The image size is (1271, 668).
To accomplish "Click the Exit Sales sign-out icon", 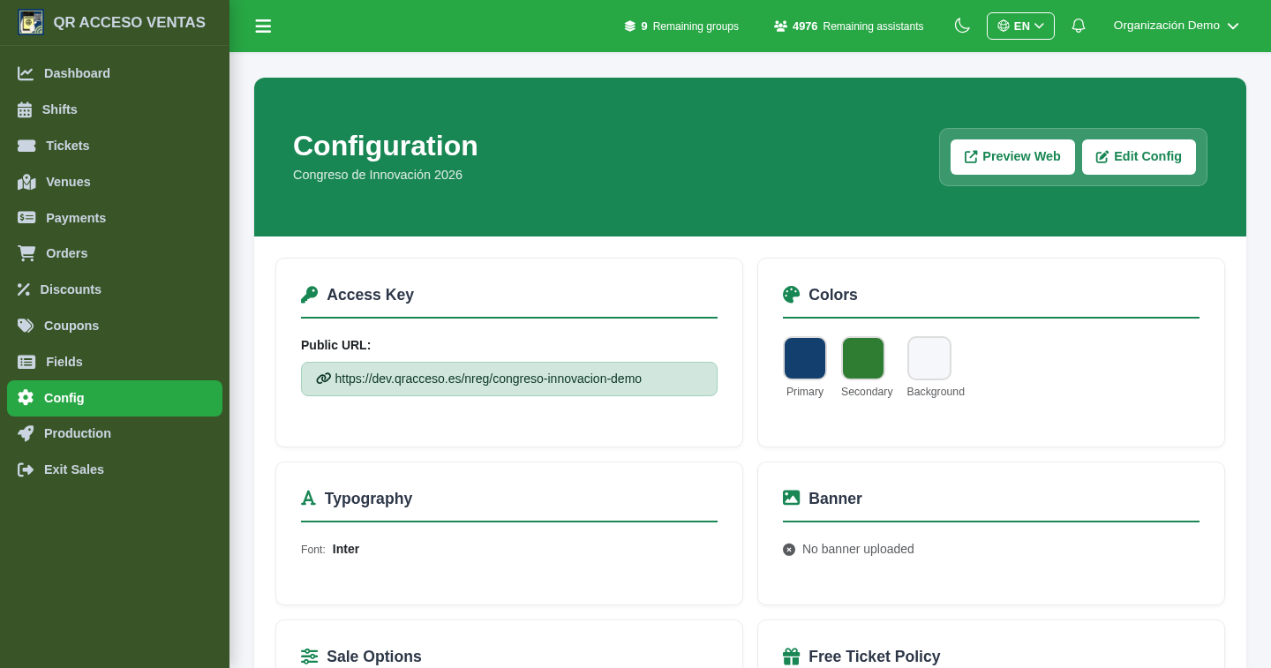I will coord(26,469).
